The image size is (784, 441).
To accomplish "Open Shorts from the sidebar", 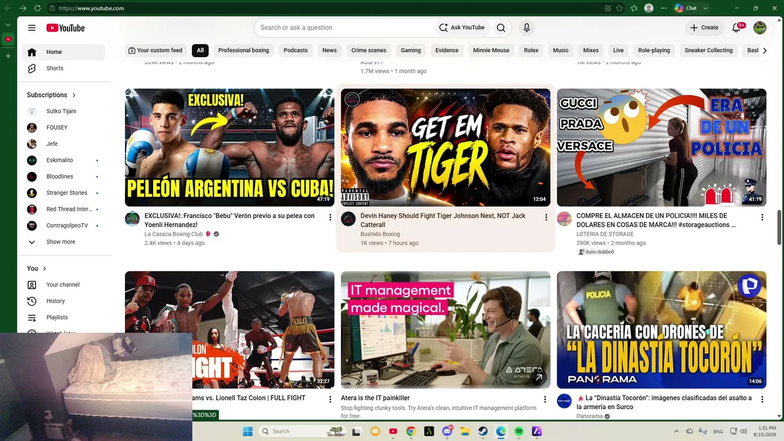I will tap(64, 69).
